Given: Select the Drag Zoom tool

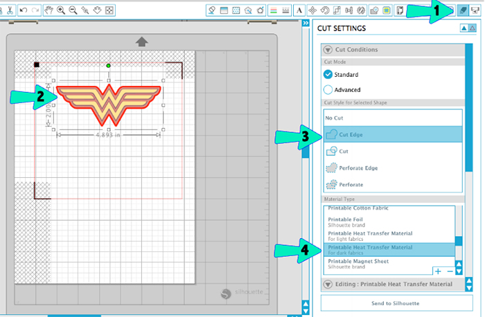Looking at the screenshot, I should 97,10.
